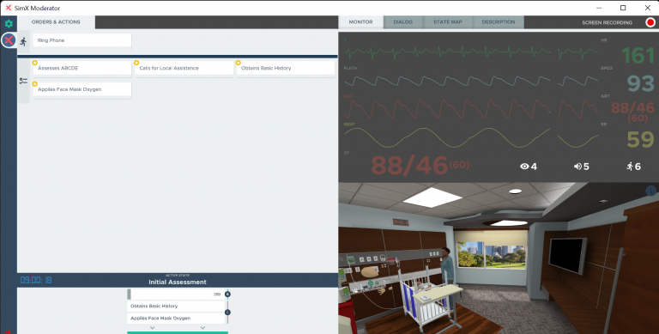
Task: Open the Dialog tab
Action: 402,21
